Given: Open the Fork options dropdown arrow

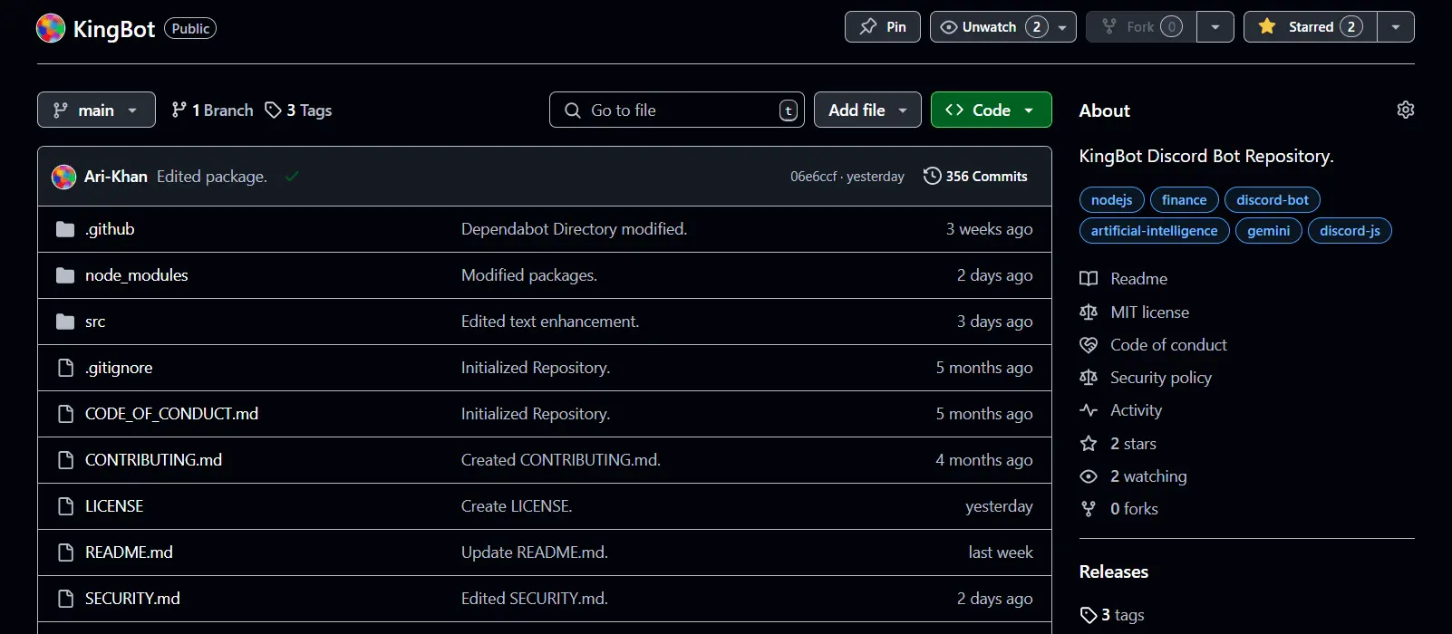Looking at the screenshot, I should tap(1215, 27).
